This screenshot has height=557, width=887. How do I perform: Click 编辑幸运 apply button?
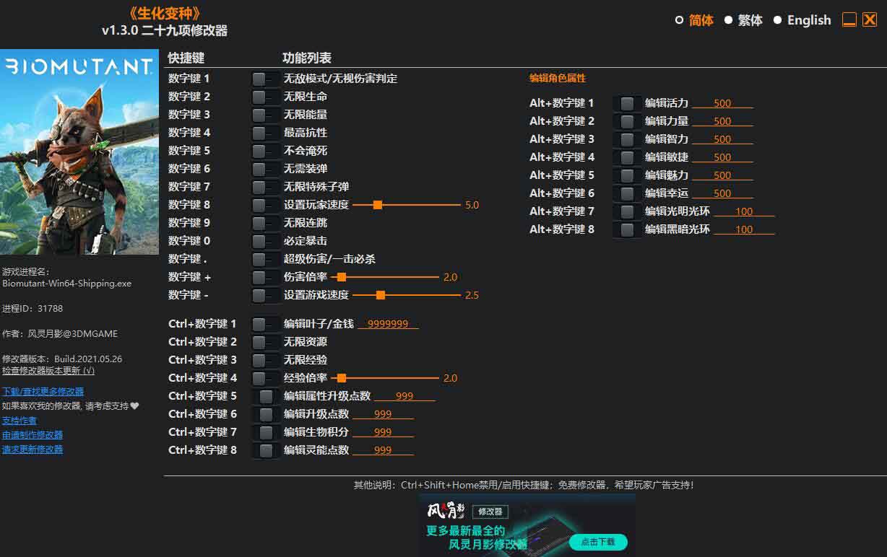tap(627, 193)
